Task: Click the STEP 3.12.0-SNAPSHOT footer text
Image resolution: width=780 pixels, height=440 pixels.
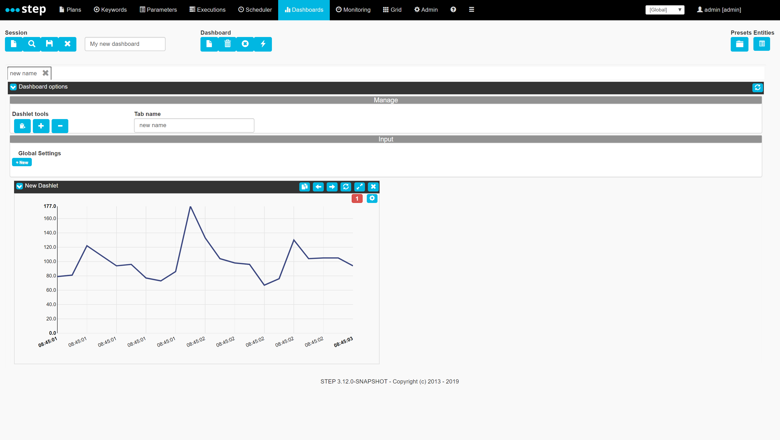Action: 390,382
